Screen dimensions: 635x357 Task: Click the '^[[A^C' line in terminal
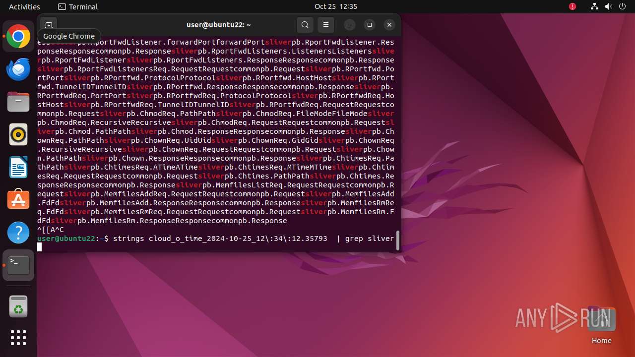click(51, 230)
